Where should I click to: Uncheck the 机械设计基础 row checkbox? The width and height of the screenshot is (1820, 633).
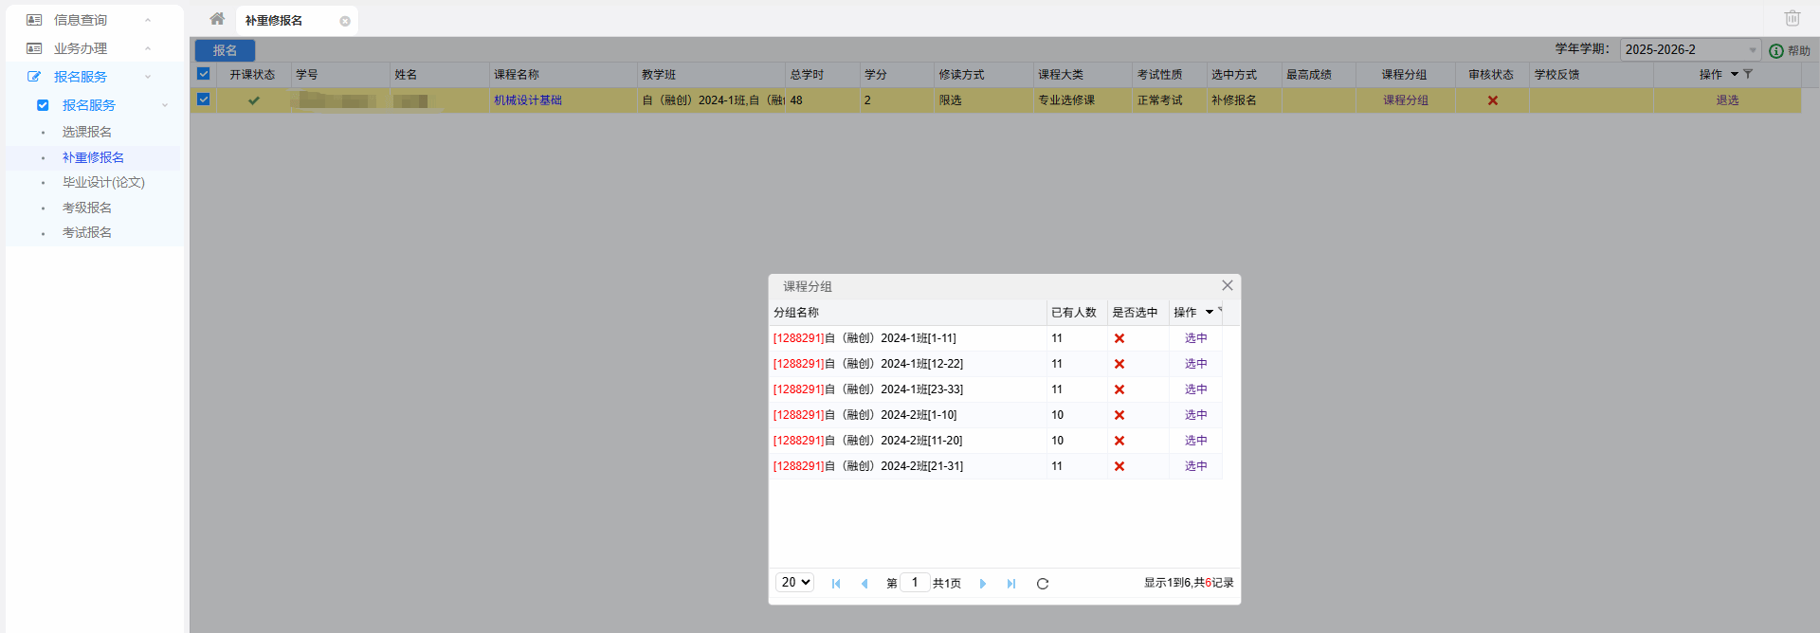pyautogui.click(x=203, y=99)
